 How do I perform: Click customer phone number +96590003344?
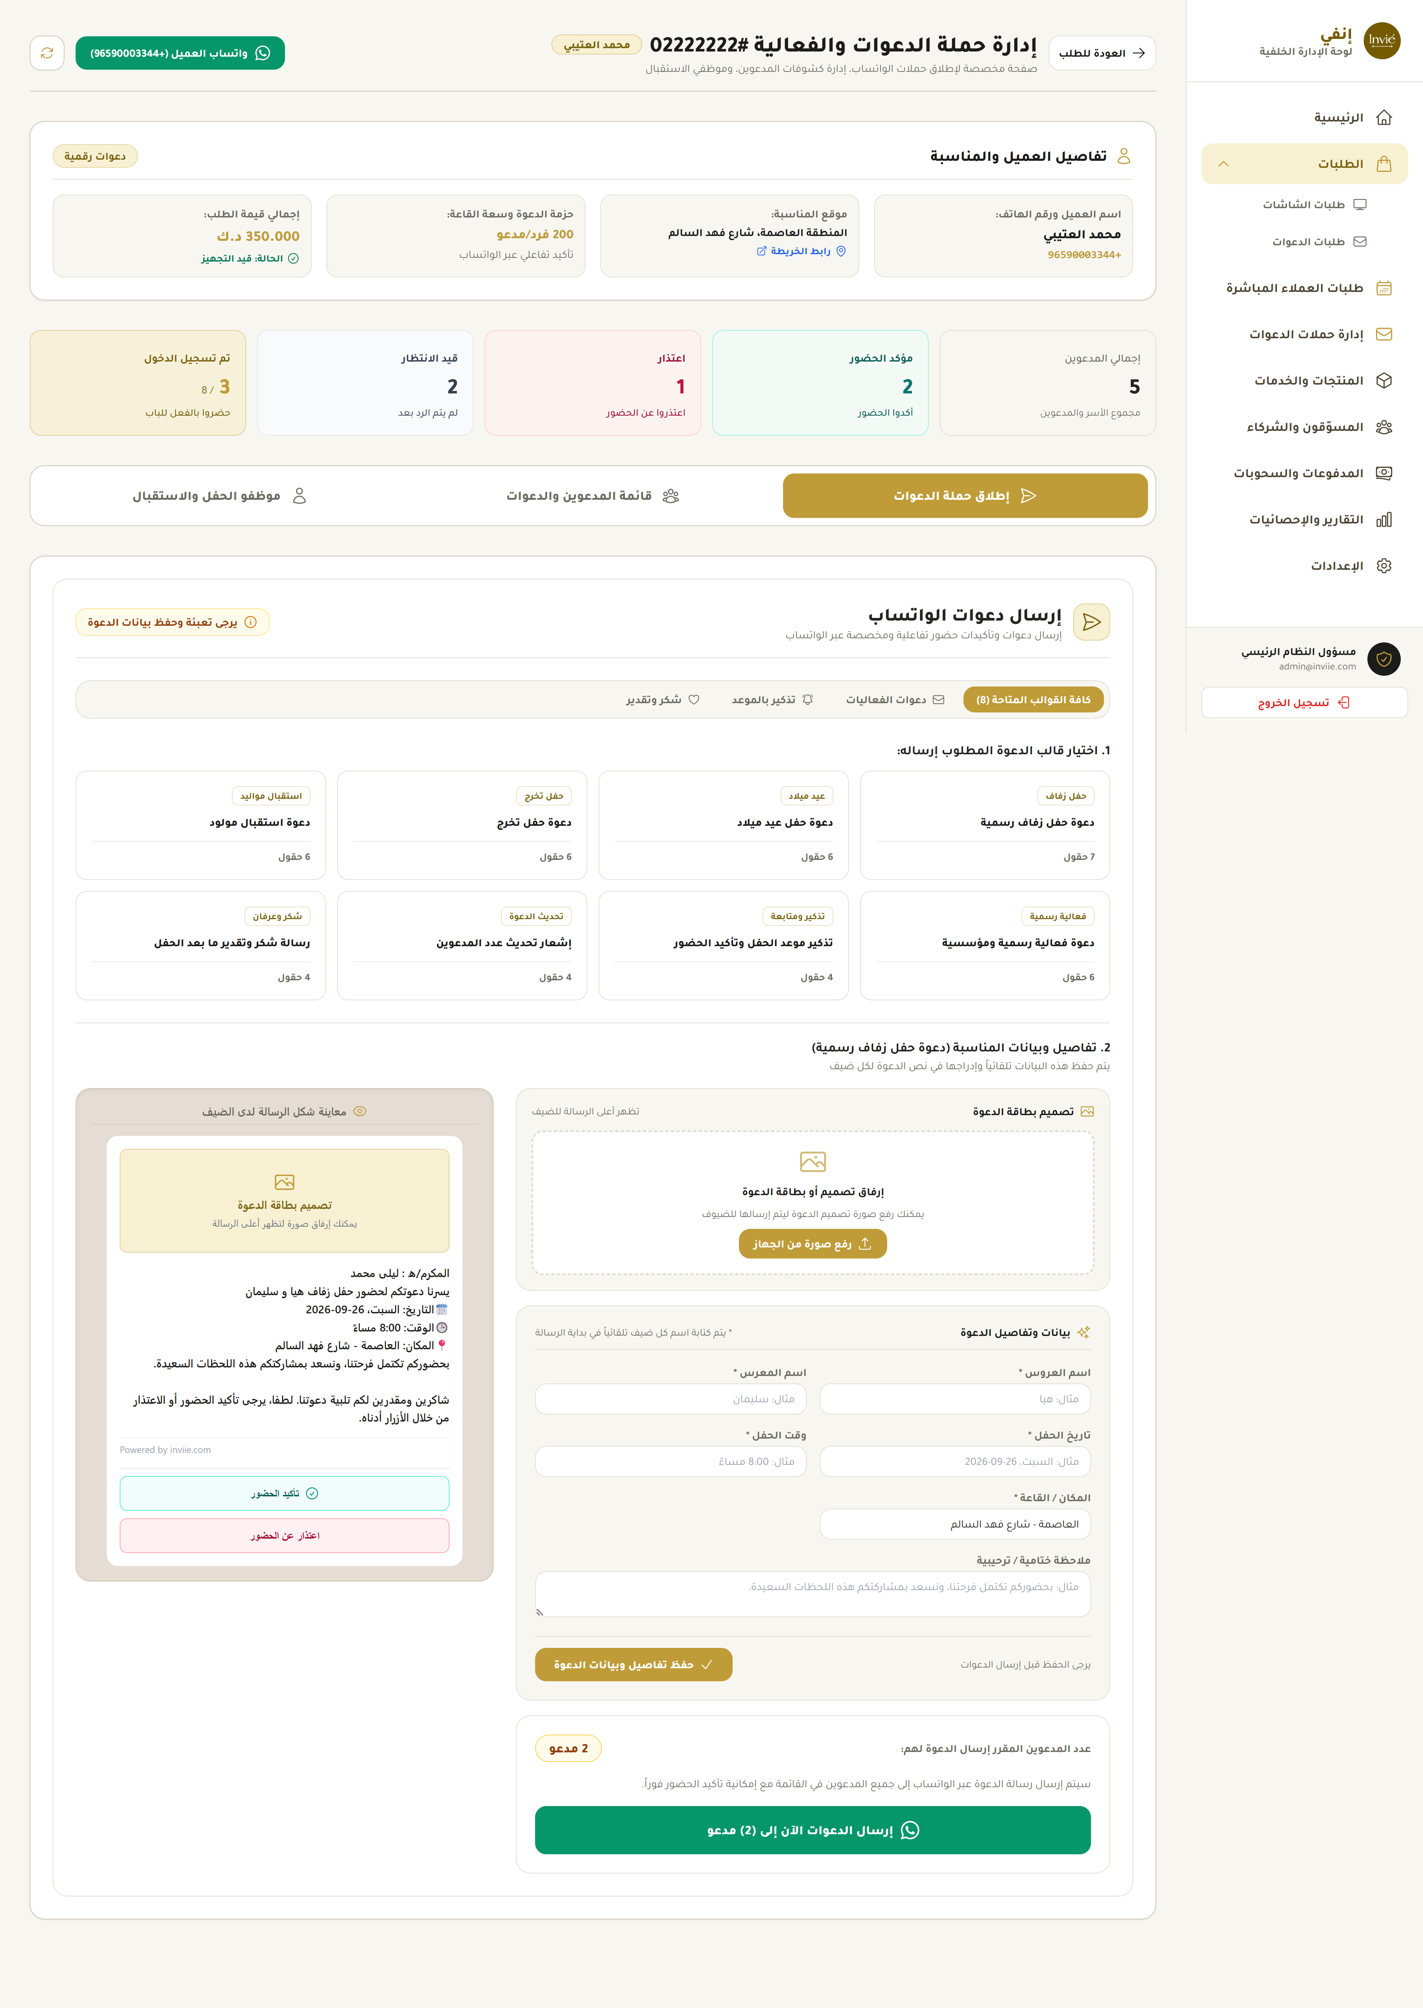click(1084, 255)
